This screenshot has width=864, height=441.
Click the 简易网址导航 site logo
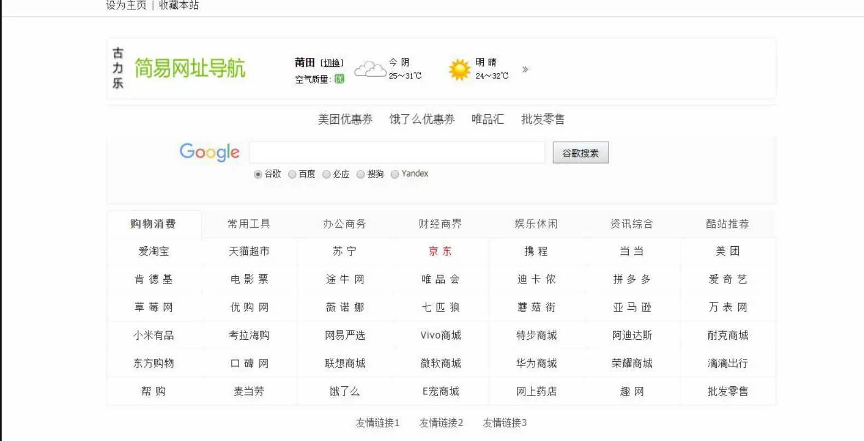(190, 68)
